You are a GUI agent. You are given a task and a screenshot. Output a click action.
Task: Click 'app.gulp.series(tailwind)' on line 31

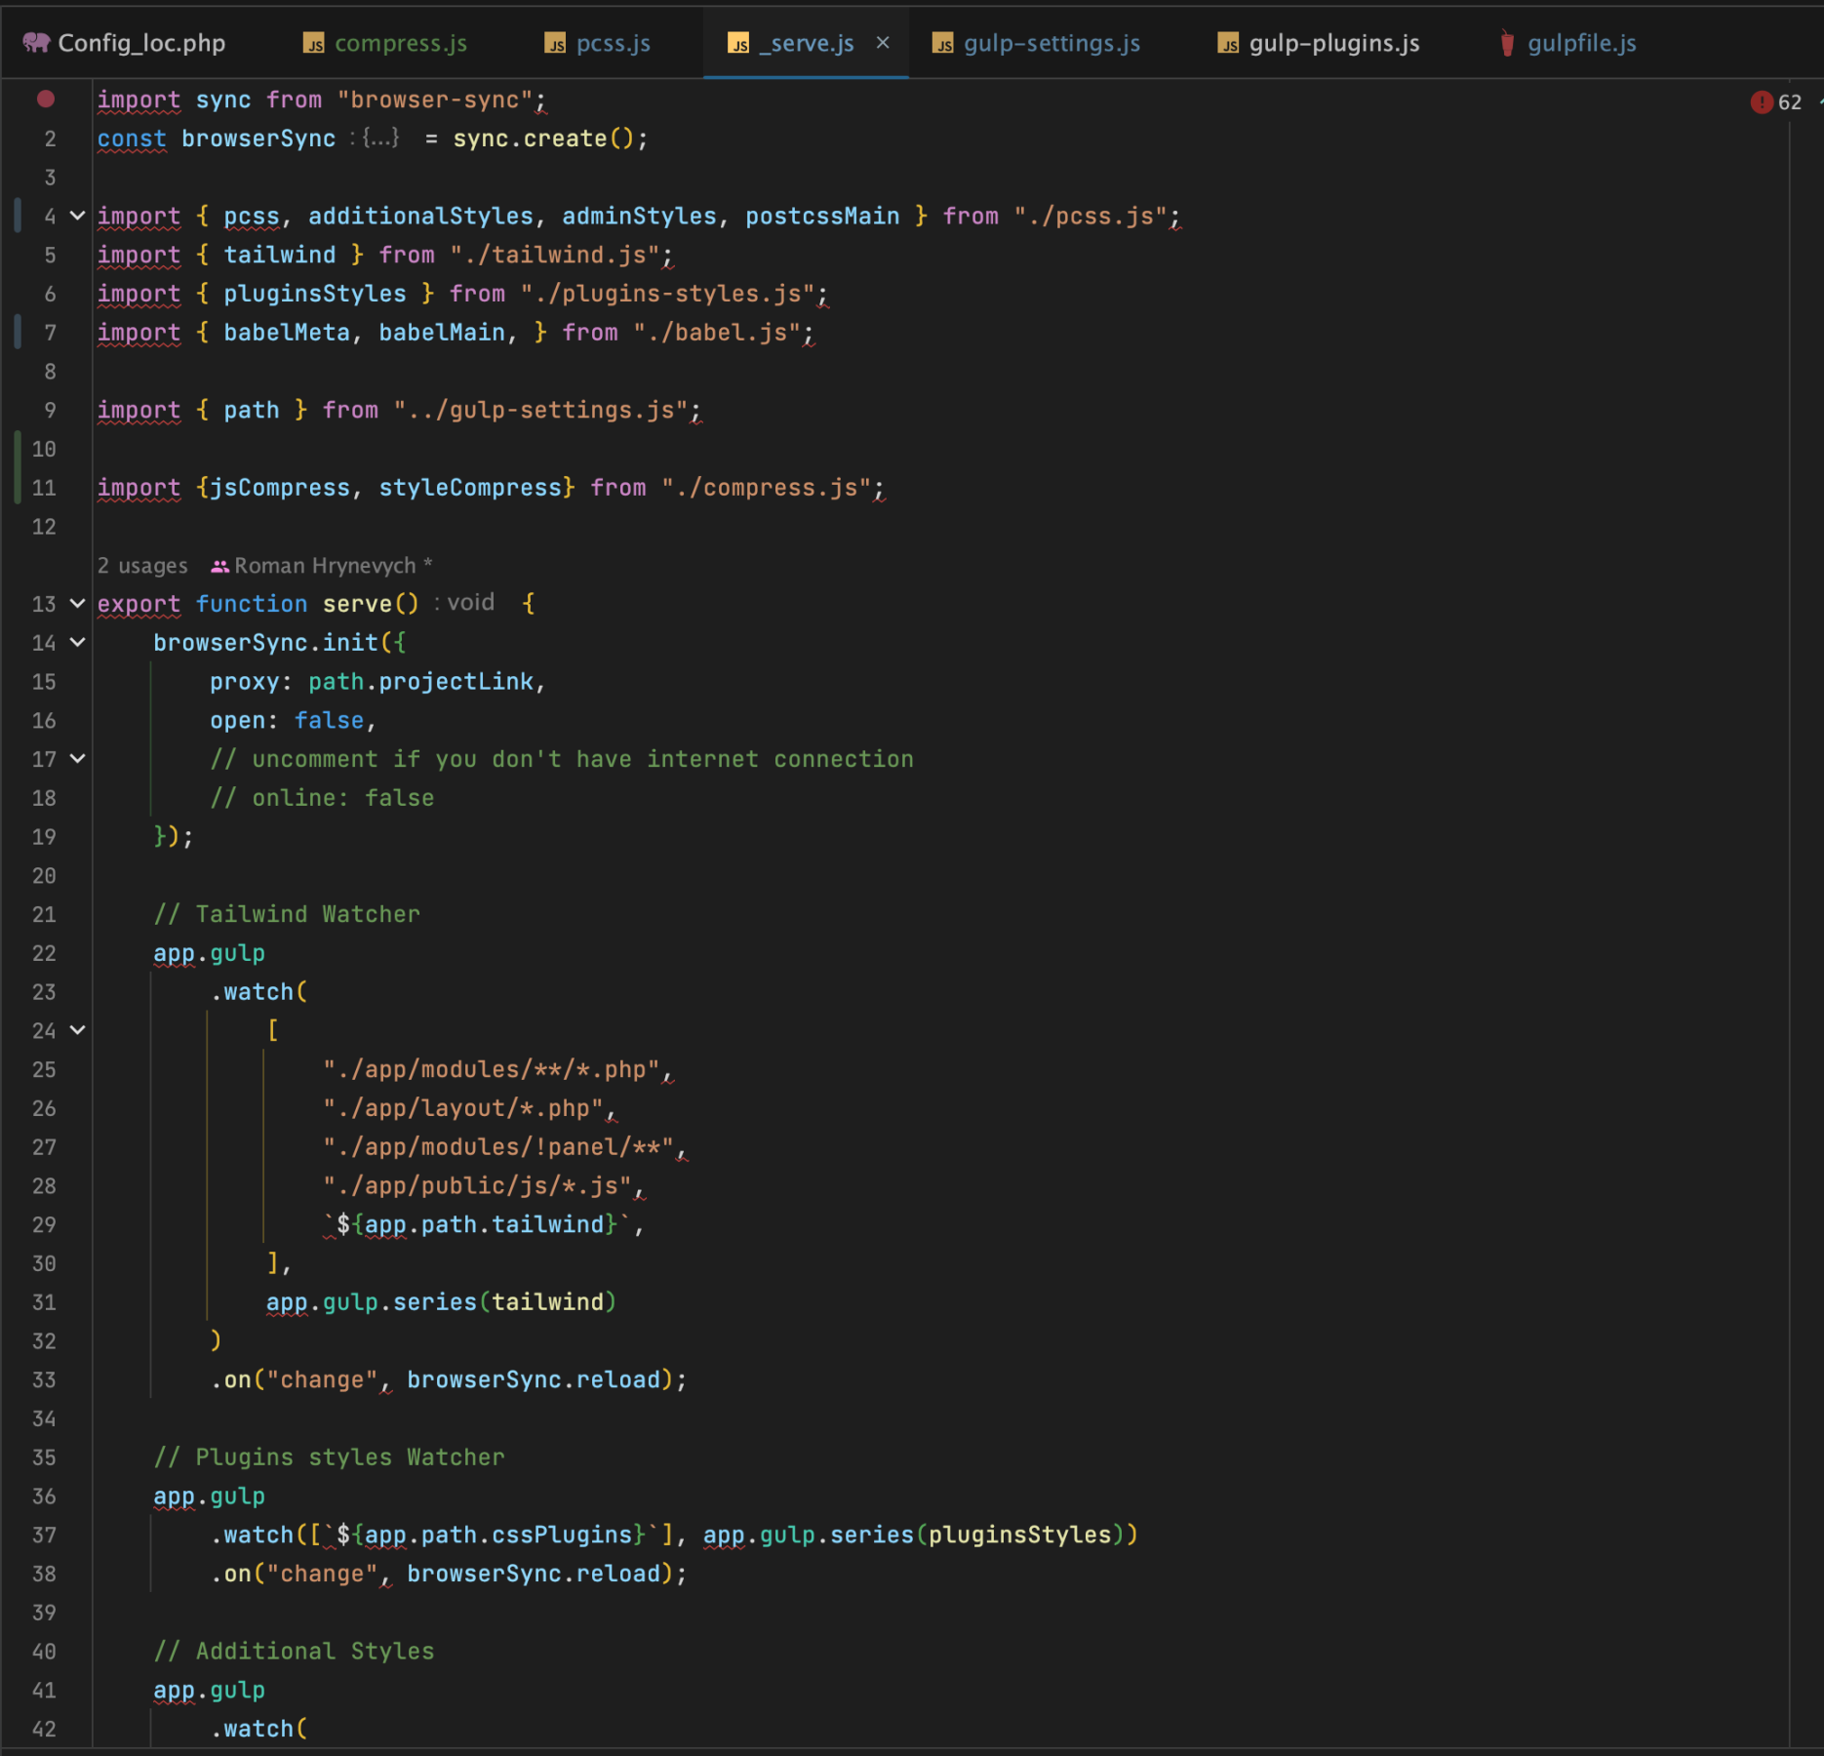click(x=442, y=1302)
